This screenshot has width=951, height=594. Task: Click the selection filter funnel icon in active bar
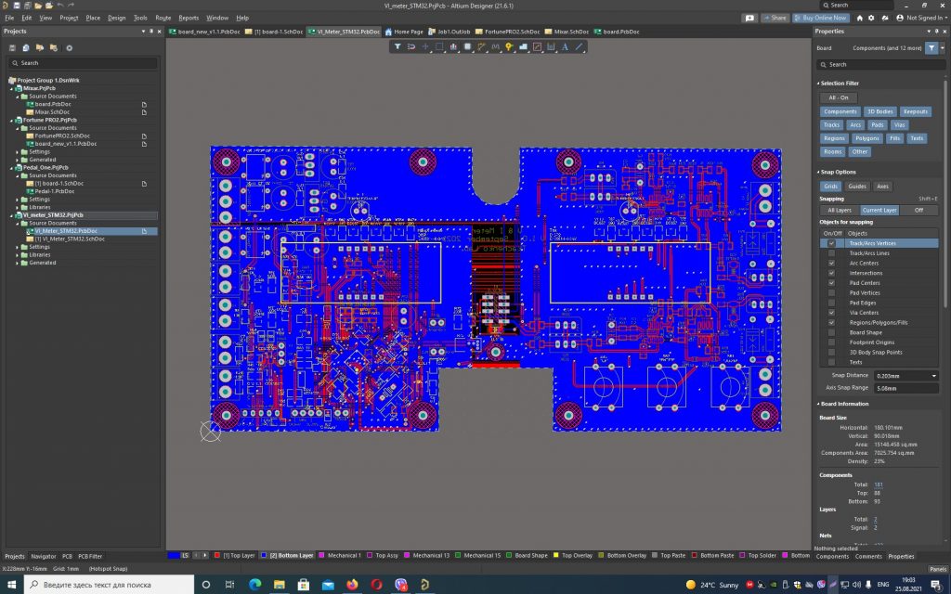pyautogui.click(x=397, y=46)
